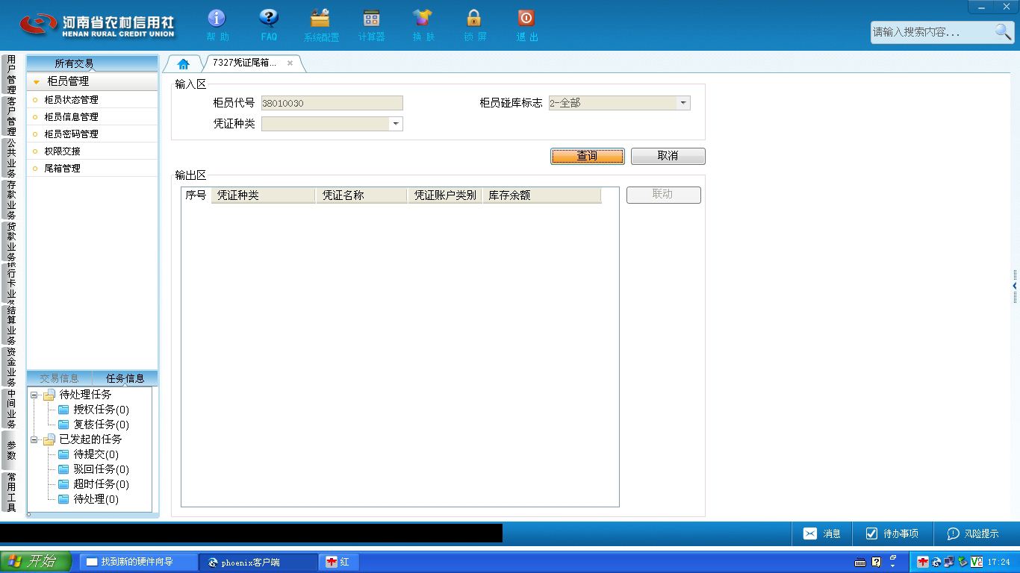Screen dimensions: 1020x573
Task: Switch to the 任务信息 tab
Action: [x=125, y=378]
